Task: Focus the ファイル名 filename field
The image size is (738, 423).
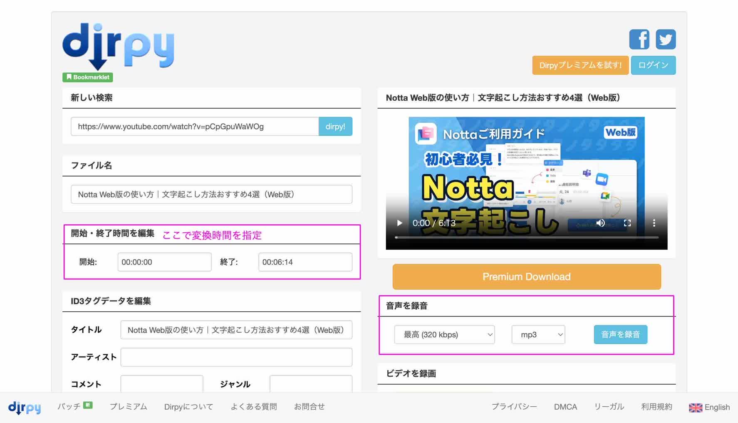Action: (211, 194)
